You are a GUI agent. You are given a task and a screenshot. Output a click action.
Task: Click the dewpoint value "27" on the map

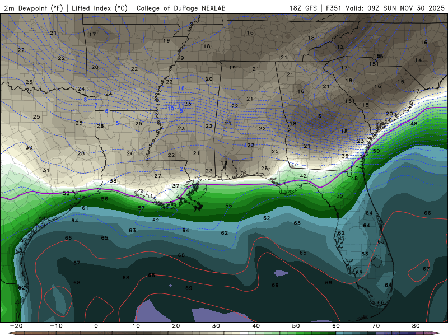[x=158, y=176]
